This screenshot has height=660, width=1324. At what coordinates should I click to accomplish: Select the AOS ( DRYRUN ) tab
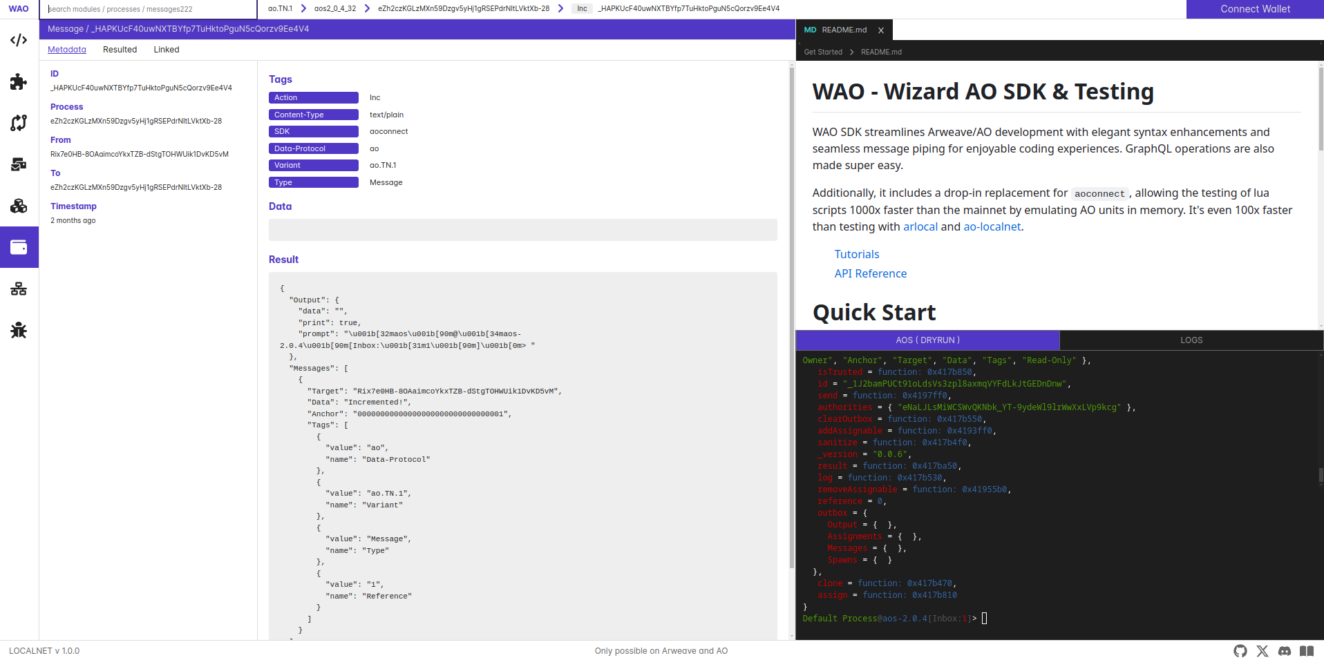pos(927,340)
